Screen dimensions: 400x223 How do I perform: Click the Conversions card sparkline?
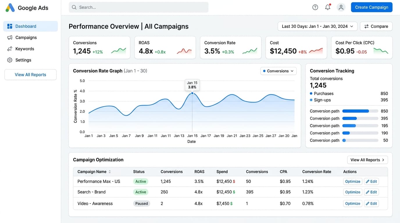(x=119, y=51)
